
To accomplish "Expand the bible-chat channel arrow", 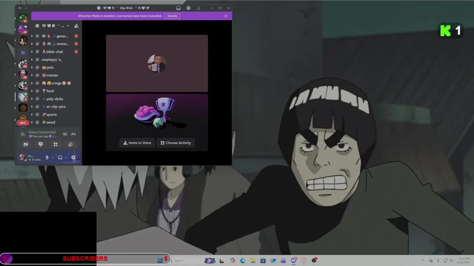I will point(31,52).
